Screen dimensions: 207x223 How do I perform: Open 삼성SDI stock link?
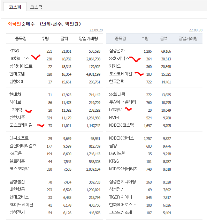pos(16,82)
